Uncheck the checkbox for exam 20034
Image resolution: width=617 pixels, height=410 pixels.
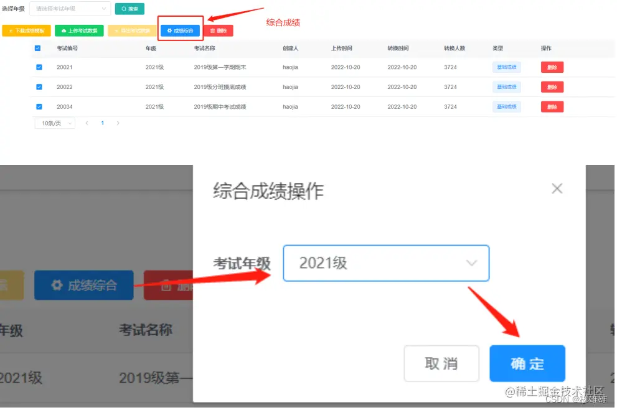pos(39,106)
